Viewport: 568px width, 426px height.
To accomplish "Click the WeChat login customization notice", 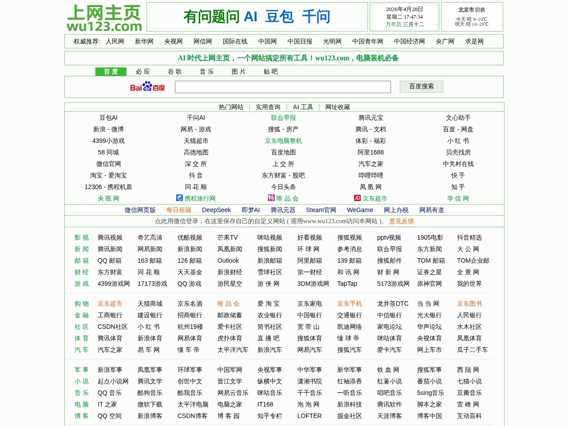I will [x=271, y=221].
